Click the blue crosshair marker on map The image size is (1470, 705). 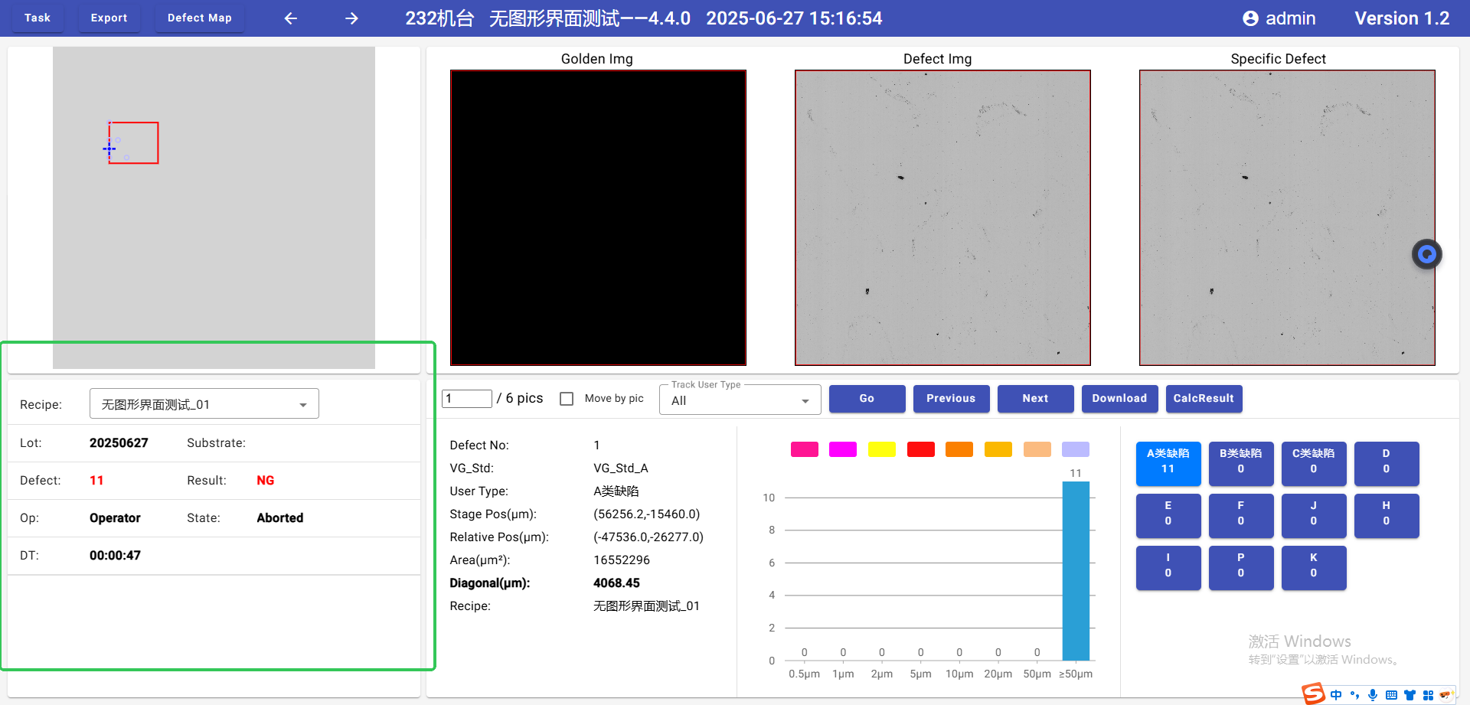109,149
